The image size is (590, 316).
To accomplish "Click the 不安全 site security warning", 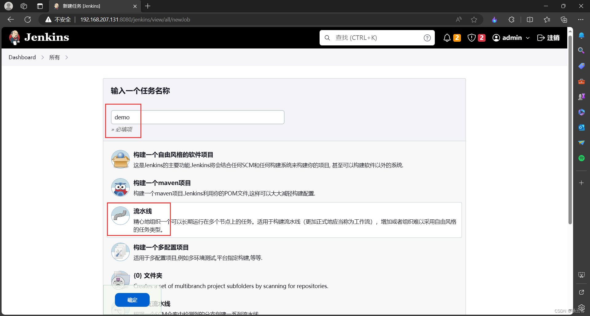I will click(x=58, y=20).
